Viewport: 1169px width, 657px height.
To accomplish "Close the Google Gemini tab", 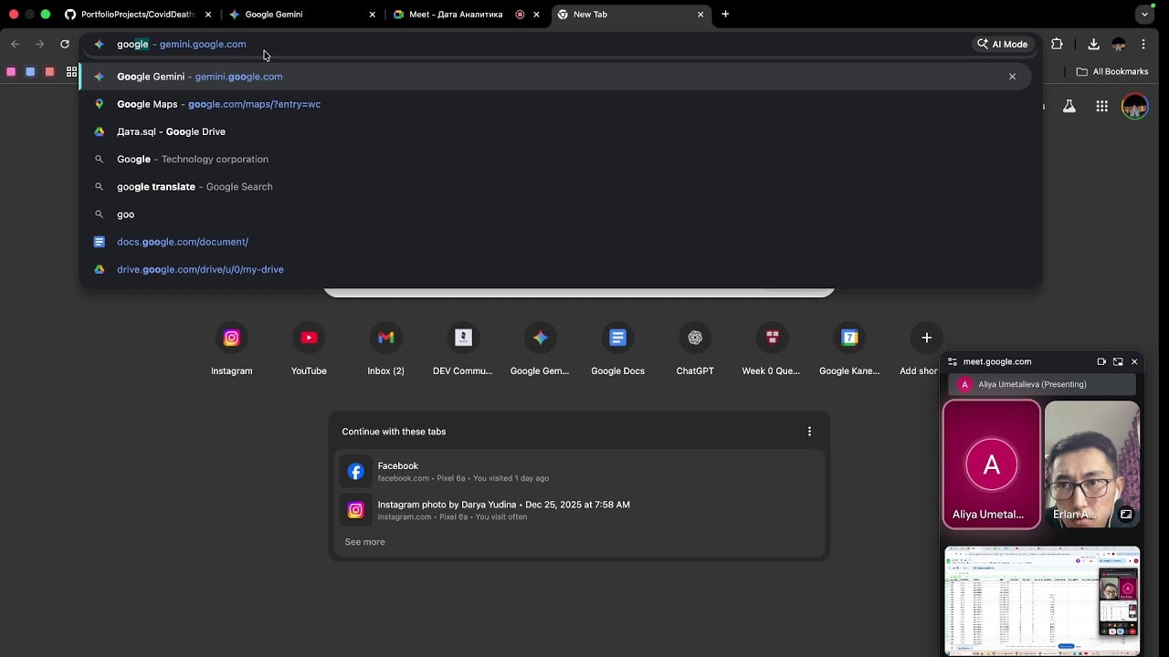I will click(372, 15).
